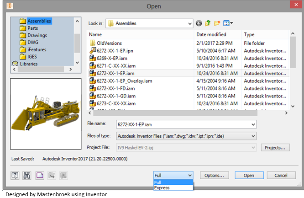
Task: Click the Inventor application icon in title bar
Action: tap(10, 5)
